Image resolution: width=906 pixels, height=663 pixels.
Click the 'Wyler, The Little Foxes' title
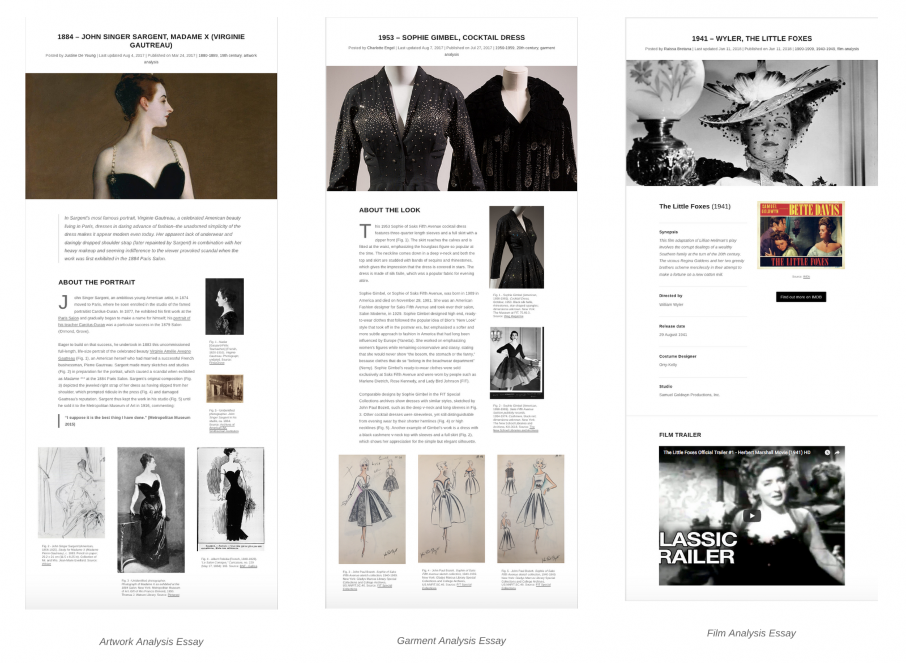(x=751, y=39)
